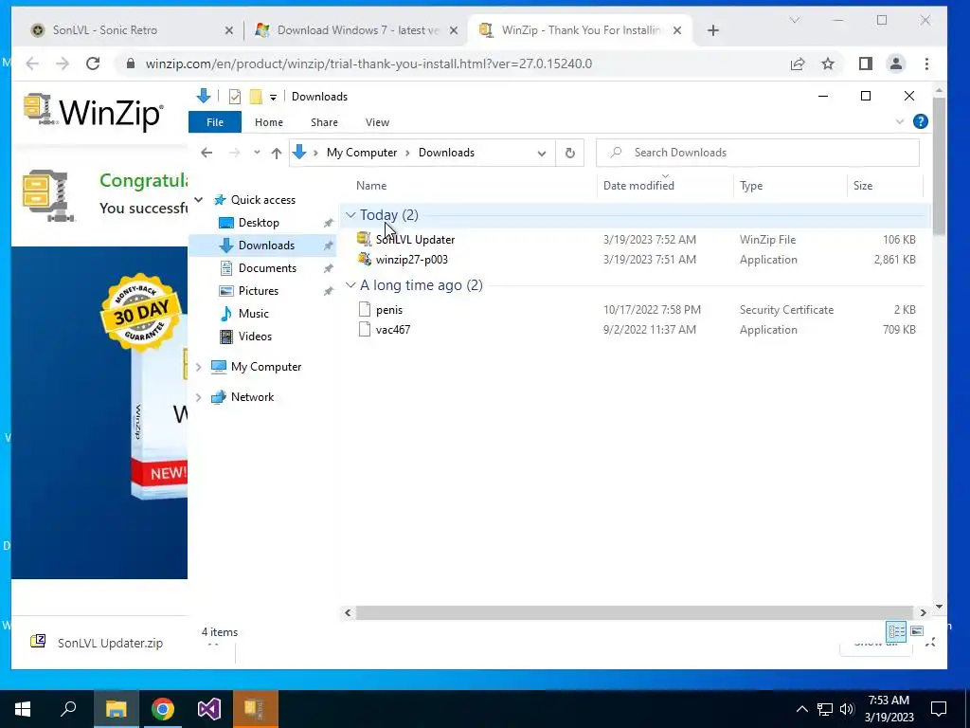This screenshot has width=970, height=728.
Task: Go up one folder level in Explorer
Action: click(277, 153)
